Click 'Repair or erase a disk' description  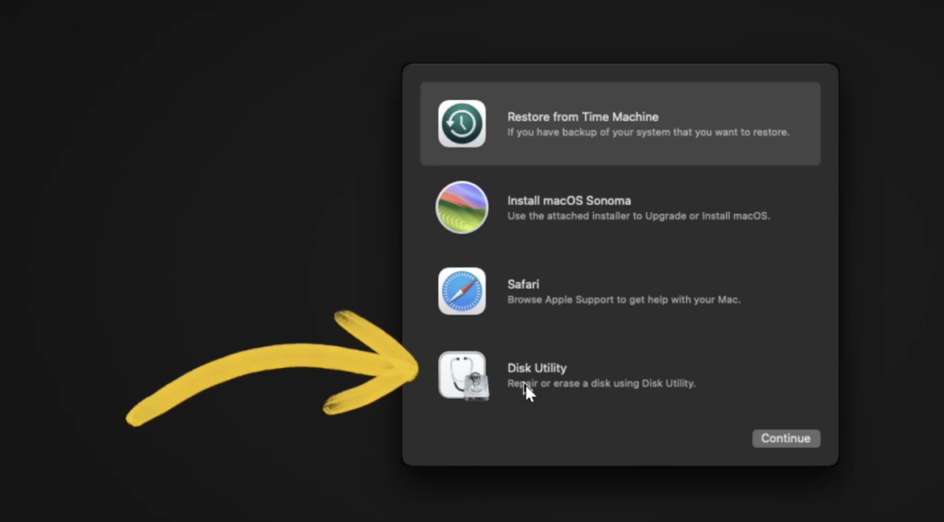(x=601, y=384)
